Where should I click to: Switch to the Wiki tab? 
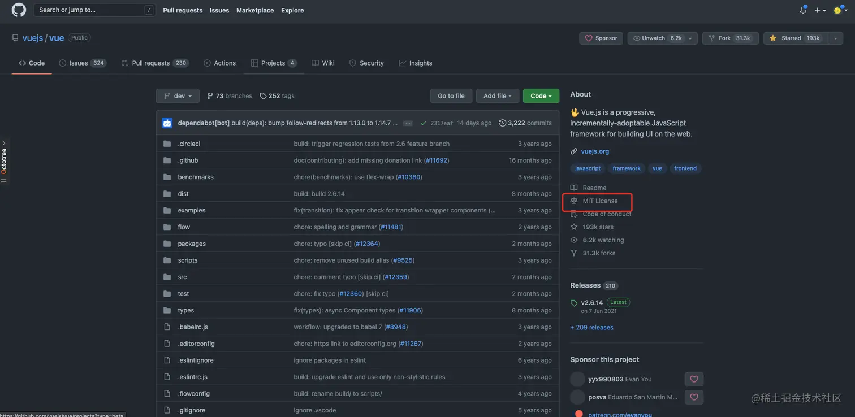click(323, 63)
